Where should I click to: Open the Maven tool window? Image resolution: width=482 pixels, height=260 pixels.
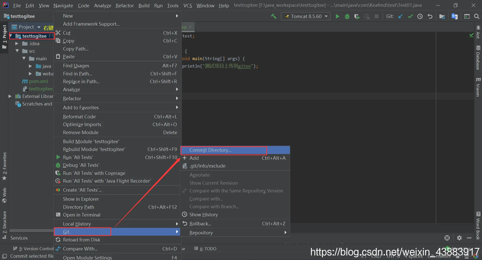478,87
